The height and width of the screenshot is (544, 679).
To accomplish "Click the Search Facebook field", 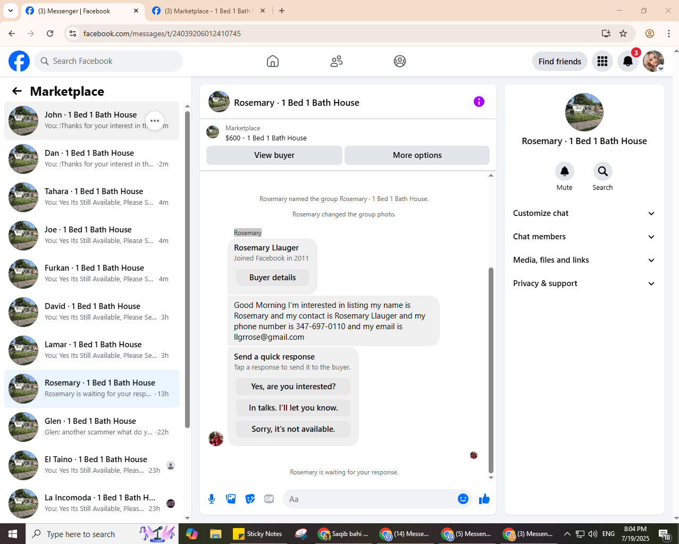I will click(108, 61).
